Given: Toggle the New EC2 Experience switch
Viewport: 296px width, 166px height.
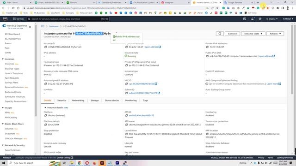Looking at the screenshot, I should (4, 26).
